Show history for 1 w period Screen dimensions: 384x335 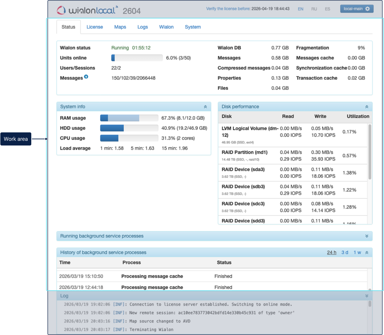[x=357, y=253]
